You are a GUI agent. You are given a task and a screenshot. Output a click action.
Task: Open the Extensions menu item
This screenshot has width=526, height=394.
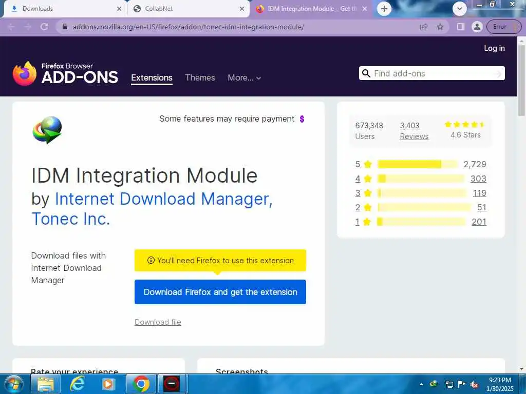[152, 78]
